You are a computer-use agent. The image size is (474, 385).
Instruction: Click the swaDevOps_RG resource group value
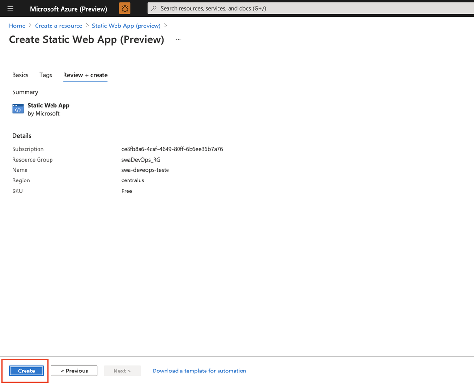(x=141, y=160)
